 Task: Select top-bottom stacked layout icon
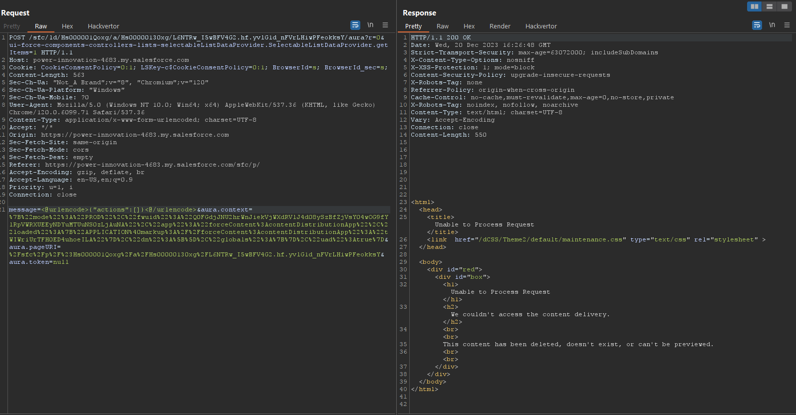[x=770, y=6]
